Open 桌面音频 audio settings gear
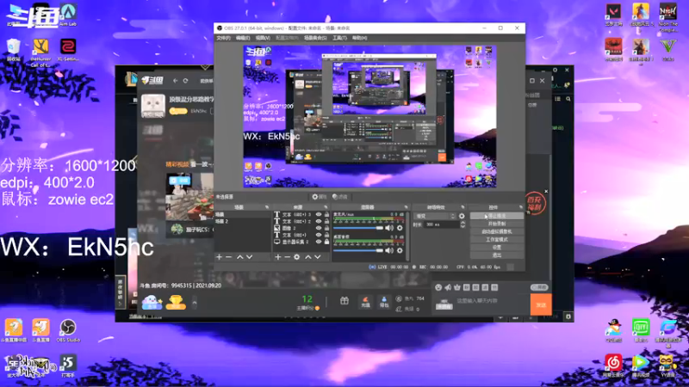 pos(400,250)
